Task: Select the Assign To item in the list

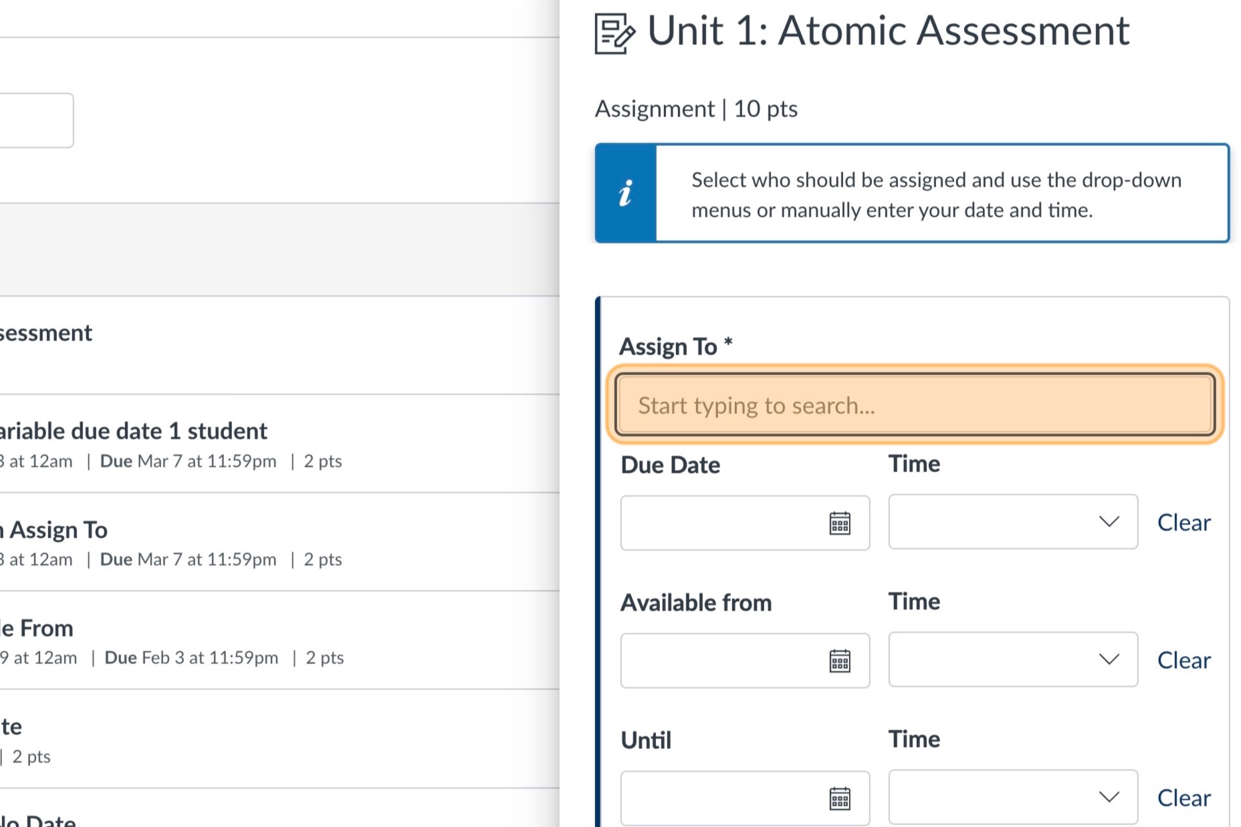Action: pos(53,529)
